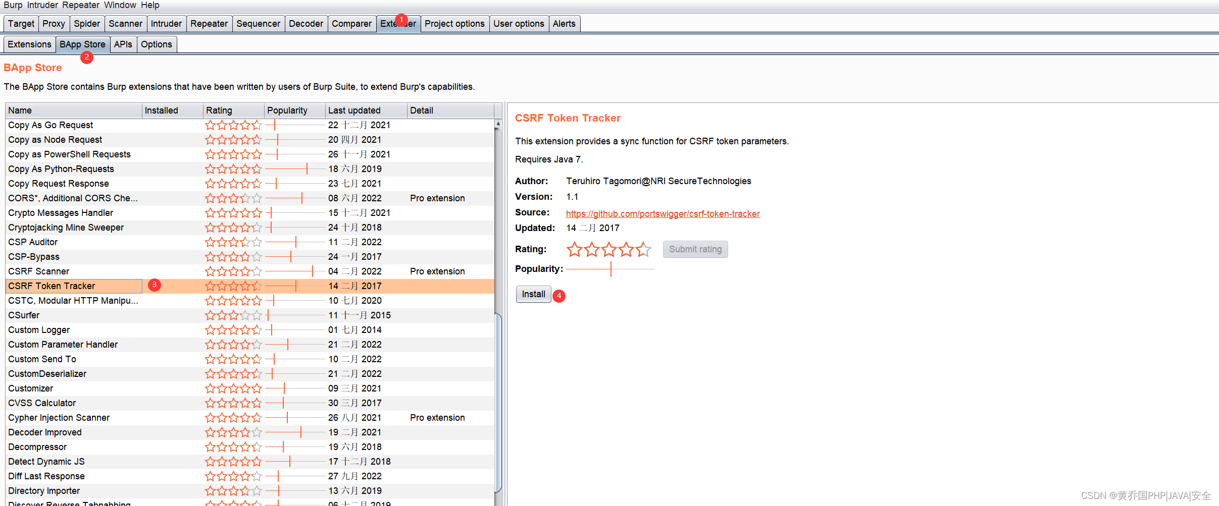Select the Custom Parameter Handler row
The width and height of the screenshot is (1219, 506).
click(250, 345)
